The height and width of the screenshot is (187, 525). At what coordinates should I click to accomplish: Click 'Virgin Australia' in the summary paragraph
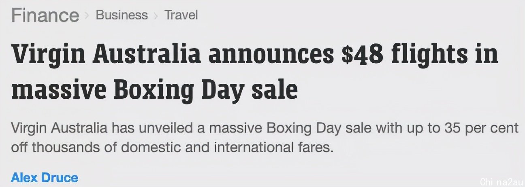(59, 129)
